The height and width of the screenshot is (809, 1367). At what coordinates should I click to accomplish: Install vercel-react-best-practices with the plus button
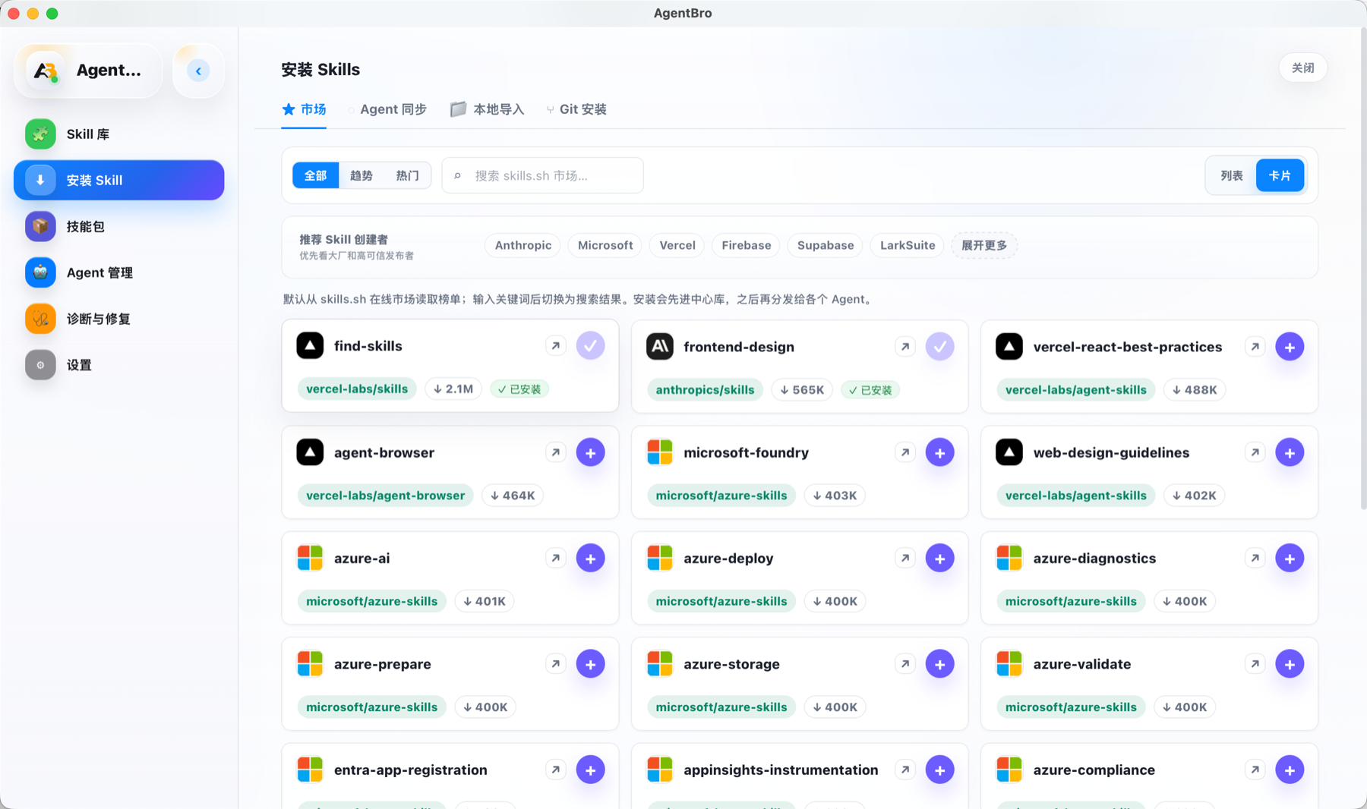[x=1290, y=347]
